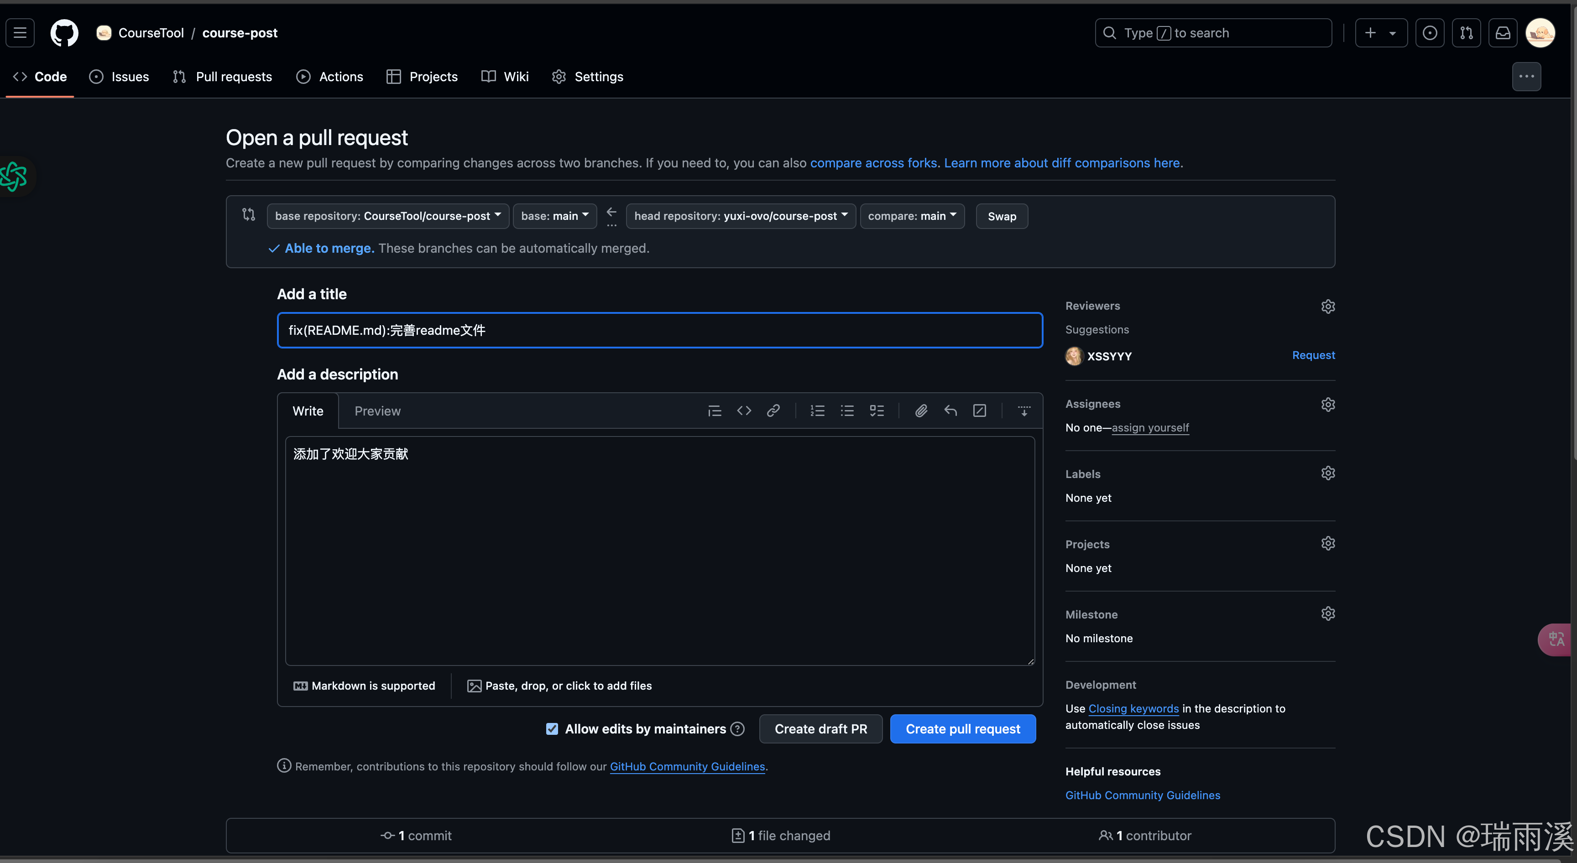Open slash commands icon
Image resolution: width=1577 pixels, height=863 pixels.
coord(980,411)
